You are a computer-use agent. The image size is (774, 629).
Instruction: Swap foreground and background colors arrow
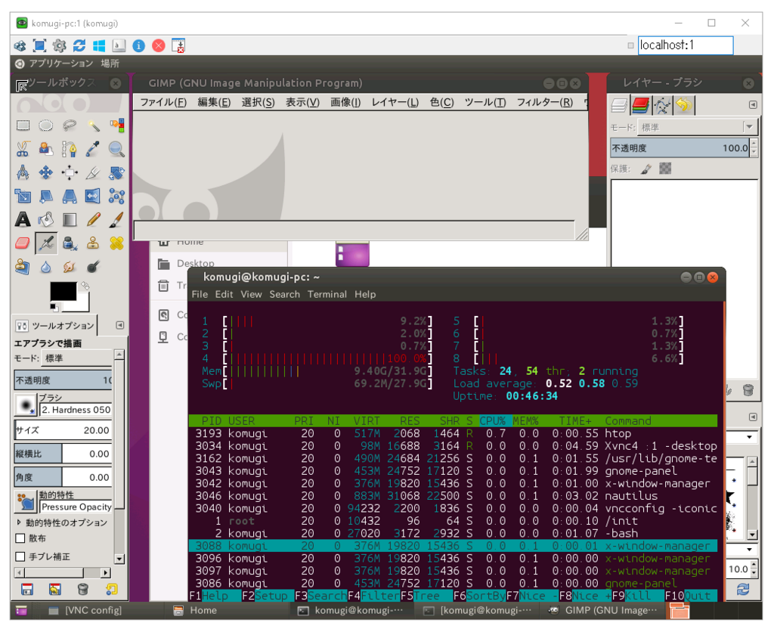[x=85, y=285]
